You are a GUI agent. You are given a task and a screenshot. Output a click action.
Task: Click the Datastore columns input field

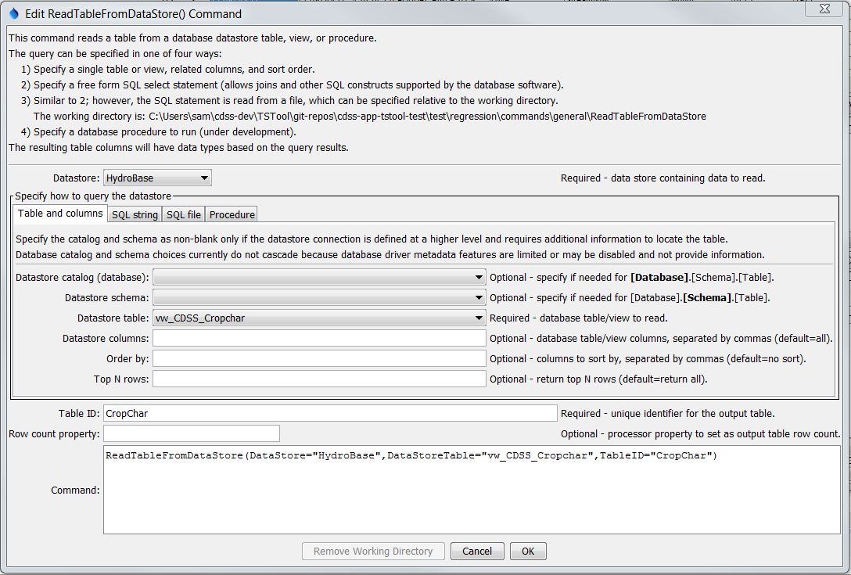(313, 338)
